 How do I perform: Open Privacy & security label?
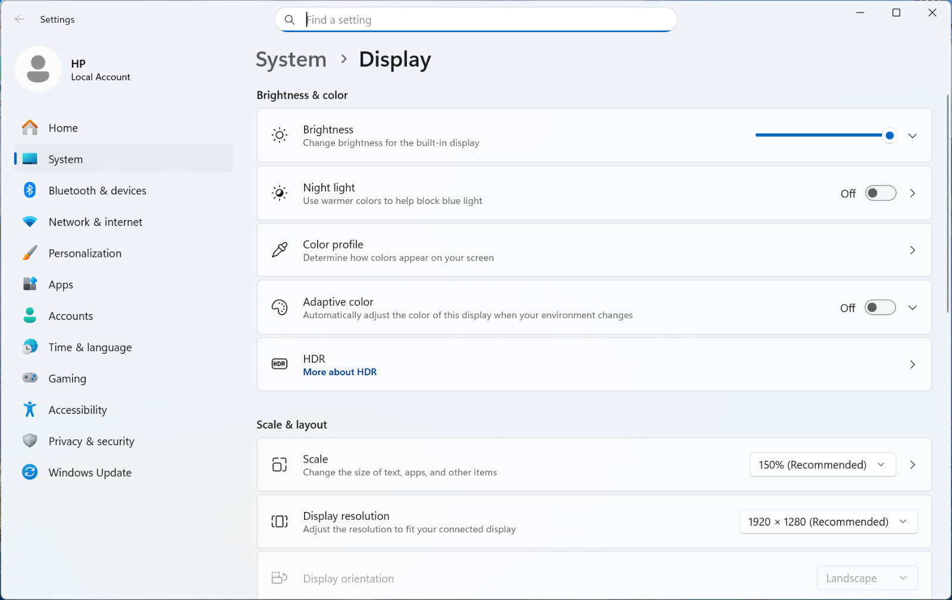click(91, 441)
